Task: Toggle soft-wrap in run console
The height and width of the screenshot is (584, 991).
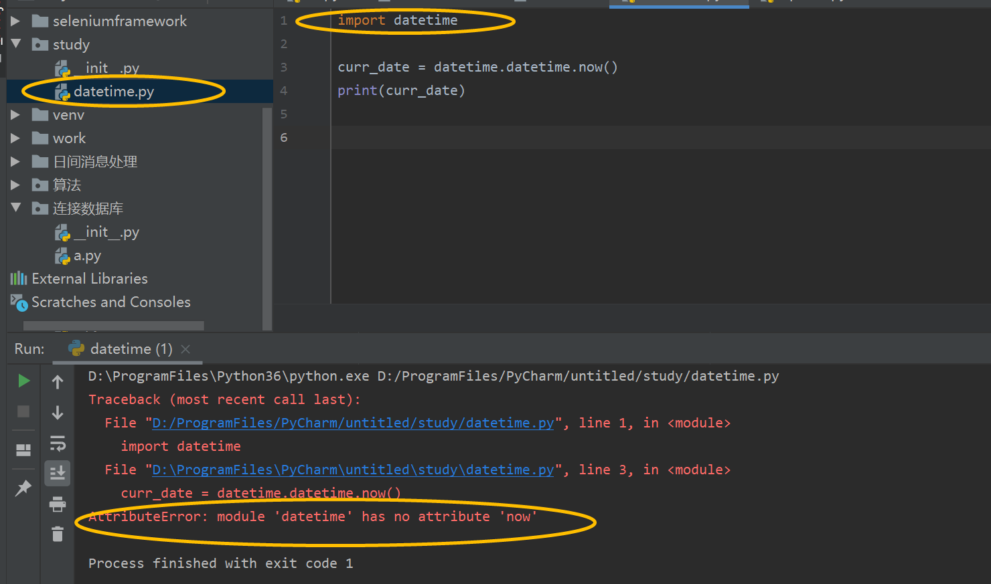Action: click(x=58, y=443)
